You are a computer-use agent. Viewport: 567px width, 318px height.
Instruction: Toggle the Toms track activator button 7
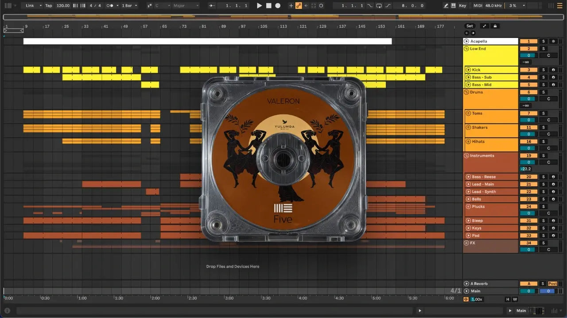click(x=528, y=114)
